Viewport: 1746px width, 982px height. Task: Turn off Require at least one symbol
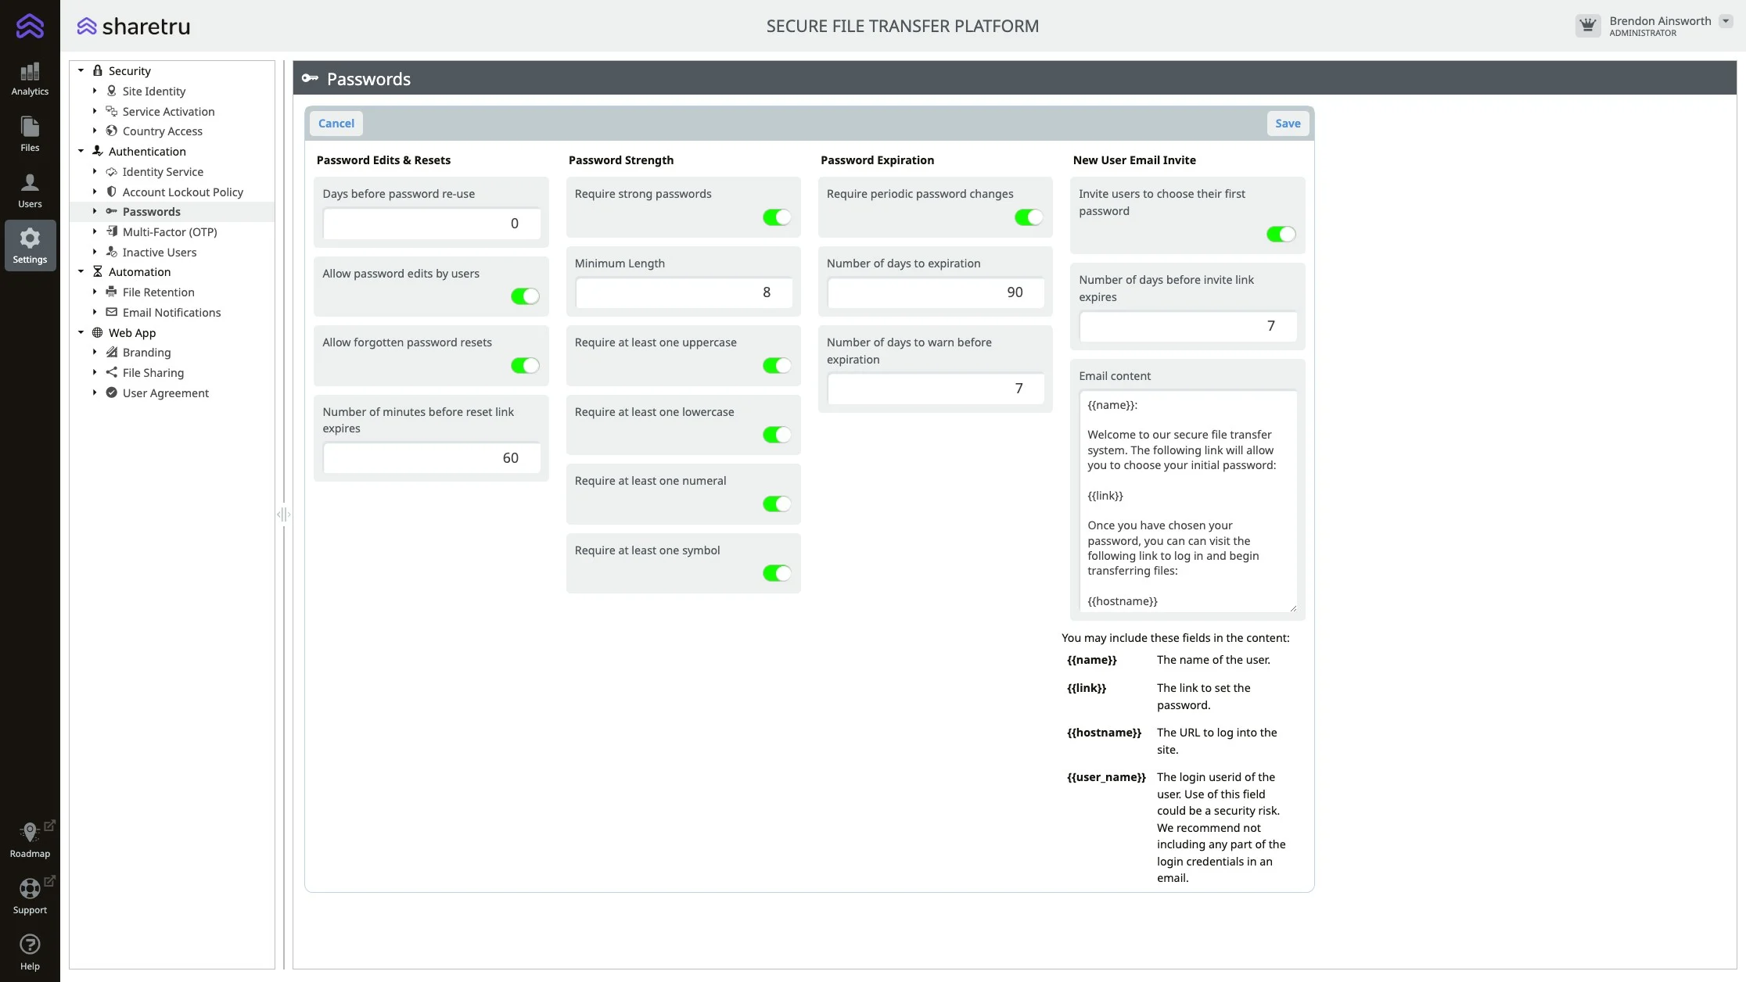[777, 573]
